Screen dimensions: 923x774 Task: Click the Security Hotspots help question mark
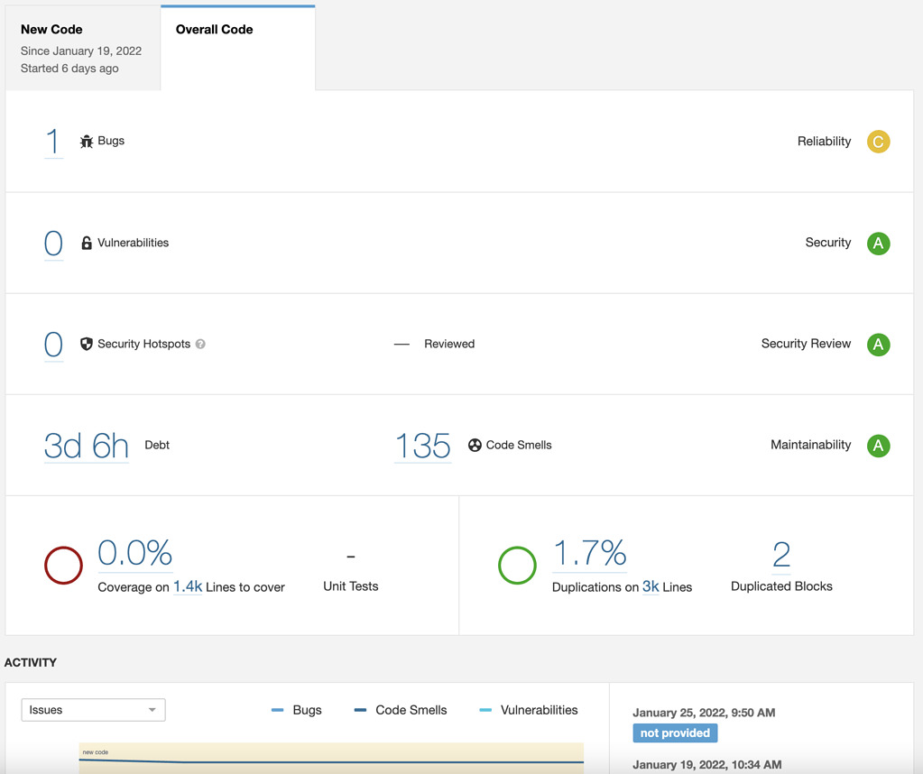tap(200, 344)
